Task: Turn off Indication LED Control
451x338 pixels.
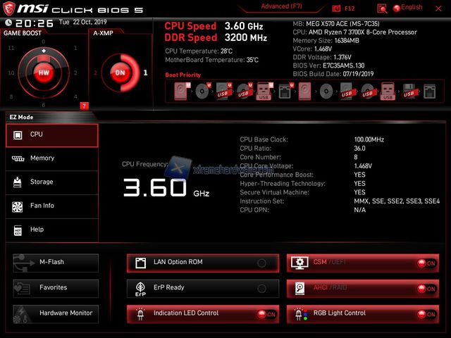Action: click(266, 314)
